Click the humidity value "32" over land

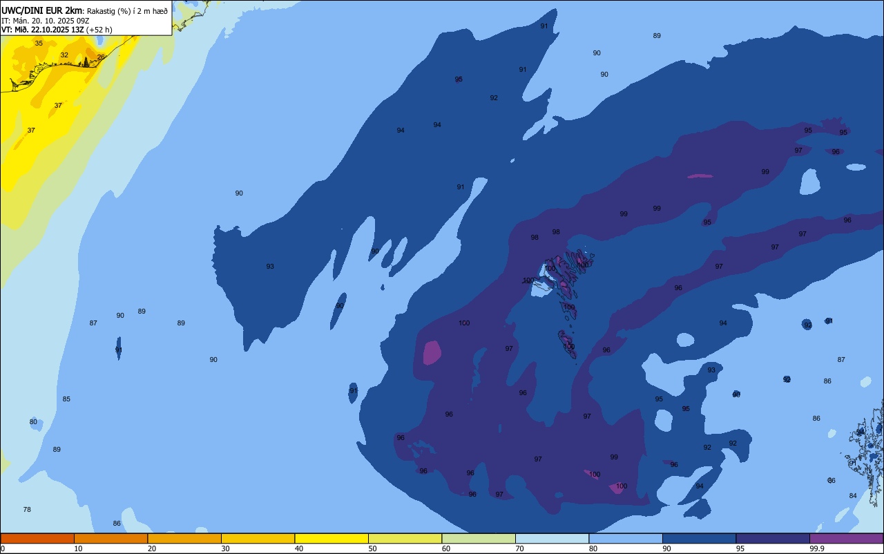(64, 55)
